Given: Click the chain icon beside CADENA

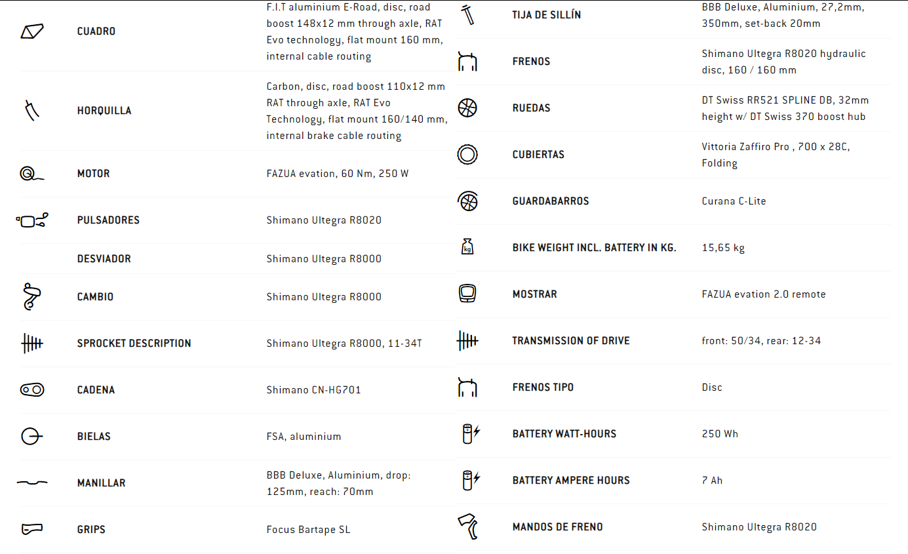Looking at the screenshot, I should pyautogui.click(x=32, y=389).
